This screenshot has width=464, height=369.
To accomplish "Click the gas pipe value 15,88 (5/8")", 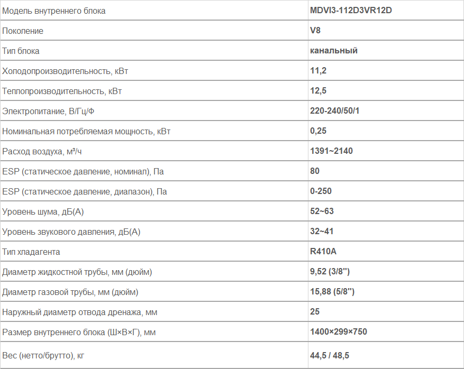I will [x=332, y=292].
